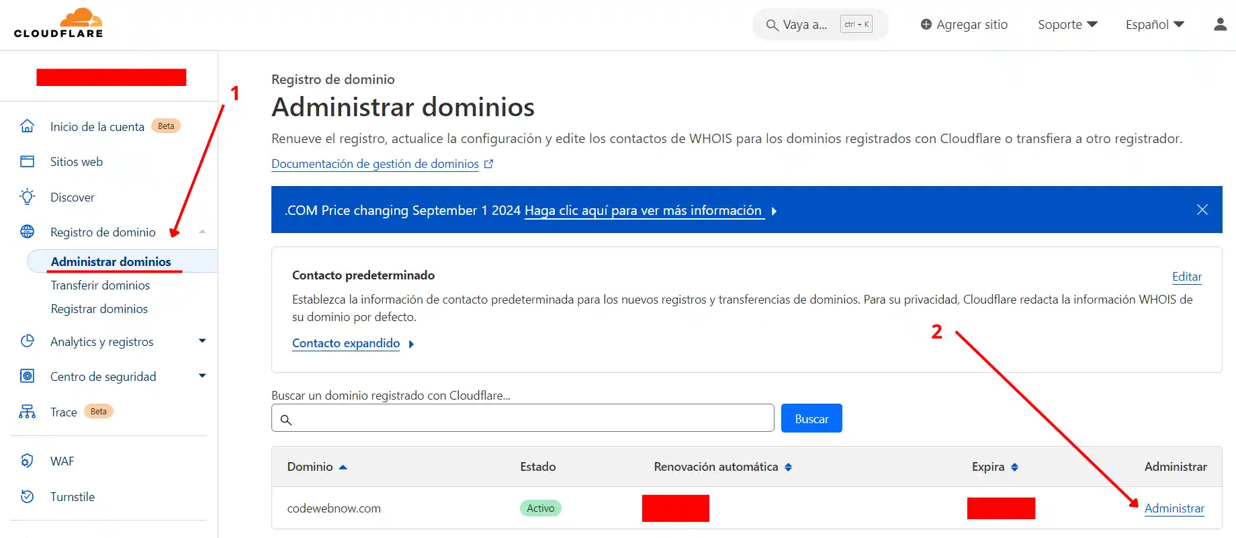Click the search magnifier icon in top bar
The height and width of the screenshot is (538, 1236).
click(772, 26)
